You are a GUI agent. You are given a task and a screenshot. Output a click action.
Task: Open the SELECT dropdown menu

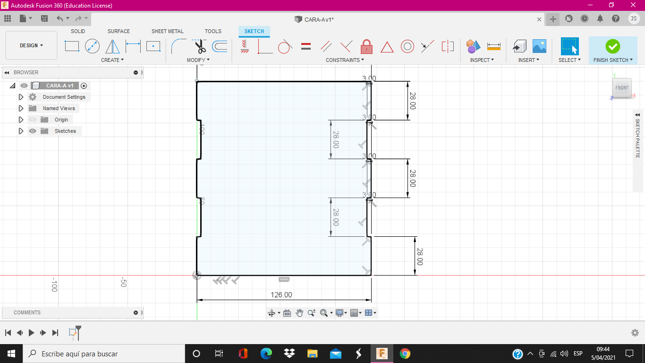(x=569, y=60)
